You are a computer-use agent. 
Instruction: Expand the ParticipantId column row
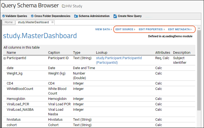[5, 58]
